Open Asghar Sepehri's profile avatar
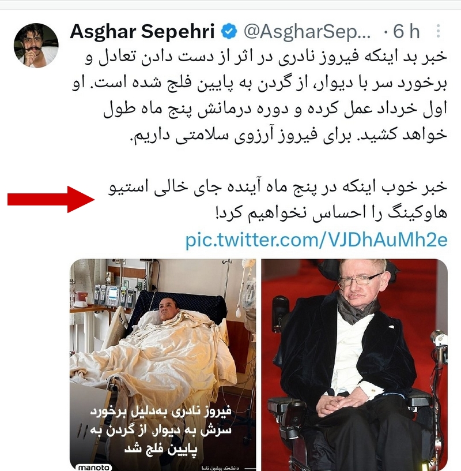 (36, 46)
